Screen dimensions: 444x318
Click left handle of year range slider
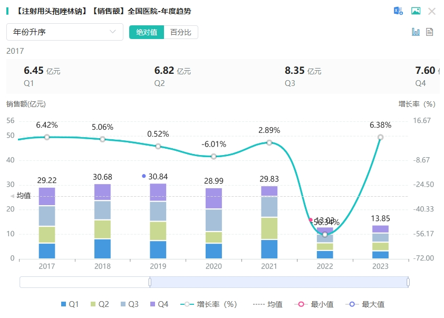[x=150, y=282]
